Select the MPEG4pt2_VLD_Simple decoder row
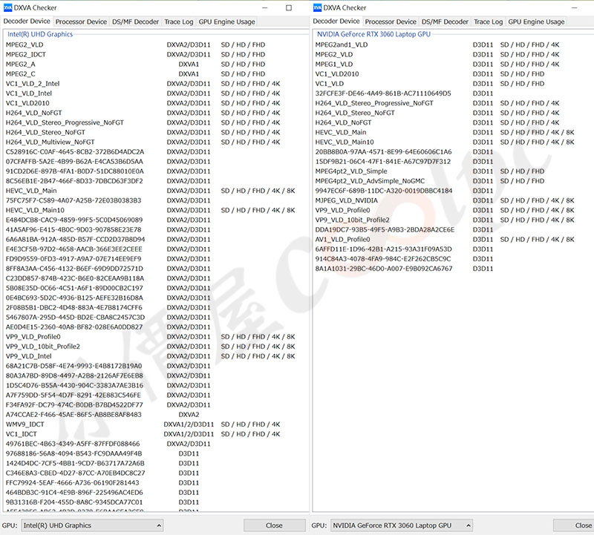The height and width of the screenshot is (535, 594). 430,171
